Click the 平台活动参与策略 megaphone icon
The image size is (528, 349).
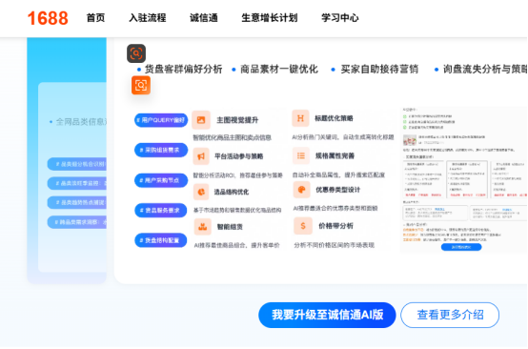tap(201, 156)
